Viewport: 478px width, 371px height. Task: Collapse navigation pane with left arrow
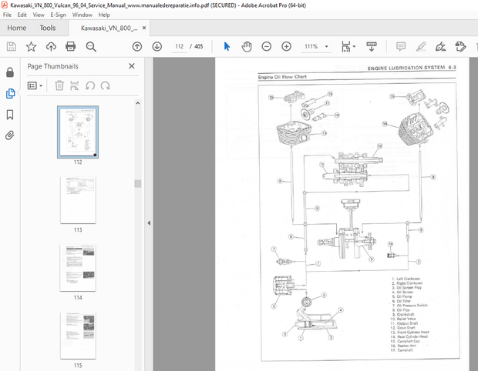(149, 223)
